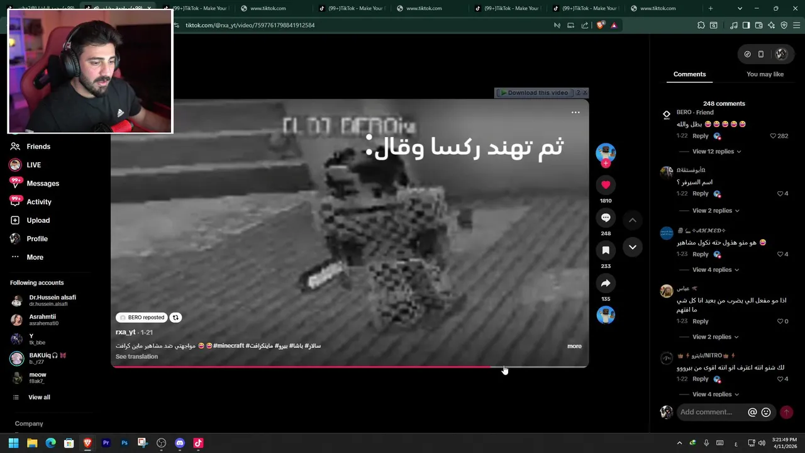Like BERO's comment with 282 likes
Screen dimensions: 805x453
(x=774, y=136)
